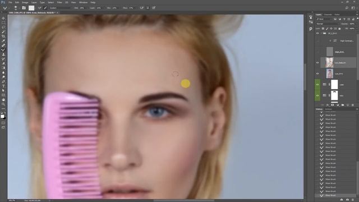Open the Filter menu
Screen dimensions: 359x202
[x=59, y=2]
